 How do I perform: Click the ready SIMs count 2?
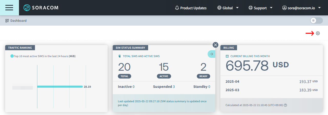[x=203, y=67]
